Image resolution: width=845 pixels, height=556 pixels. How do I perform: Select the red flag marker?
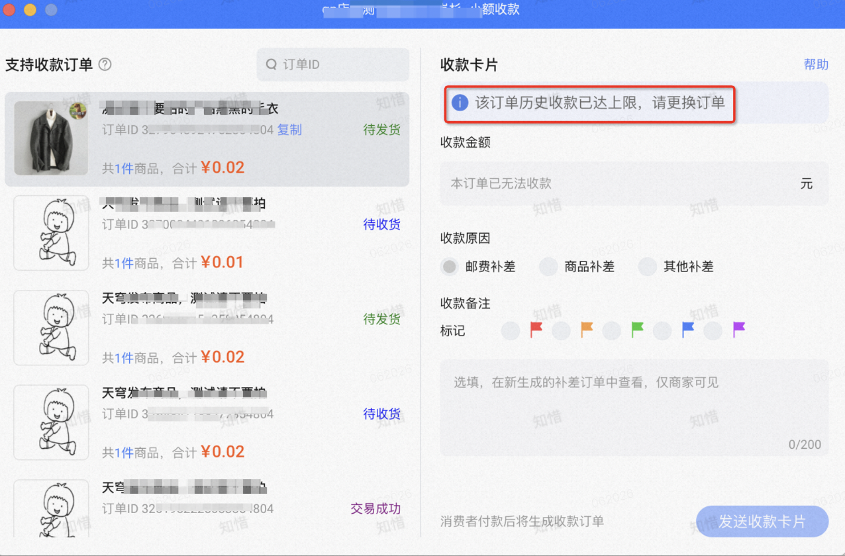pos(536,329)
